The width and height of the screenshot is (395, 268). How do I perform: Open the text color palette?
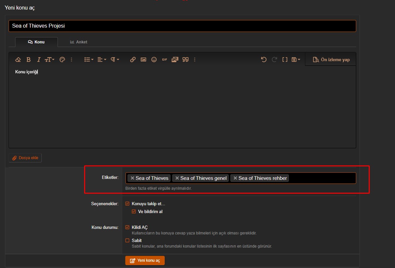[x=62, y=60]
